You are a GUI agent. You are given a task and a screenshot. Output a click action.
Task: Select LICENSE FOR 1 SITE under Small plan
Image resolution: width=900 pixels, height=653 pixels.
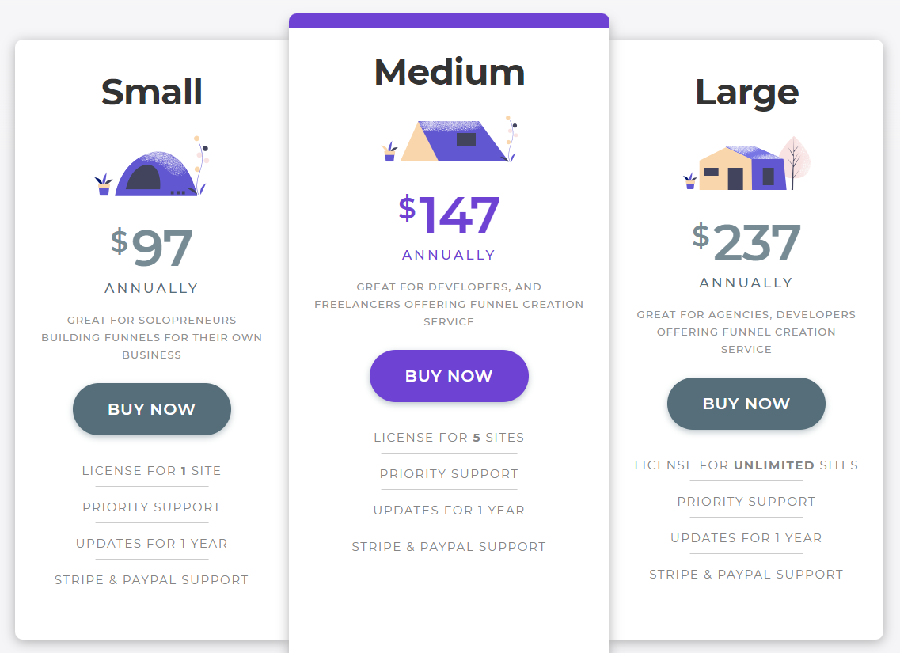[x=151, y=470]
